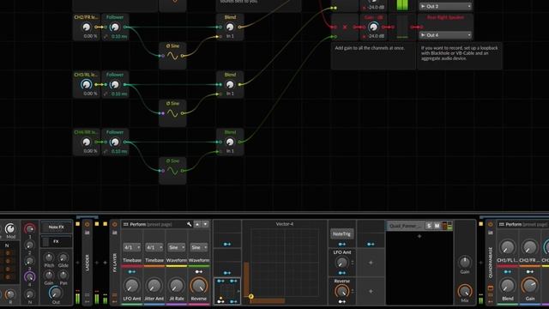The height and width of the screenshot is (309, 549).
Task: Click the LFO Amt knob in Perform page
Action: pos(132,286)
